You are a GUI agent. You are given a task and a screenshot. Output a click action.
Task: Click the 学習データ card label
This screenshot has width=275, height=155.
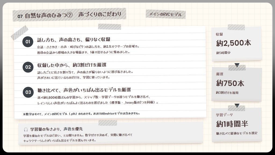click(x=224, y=115)
